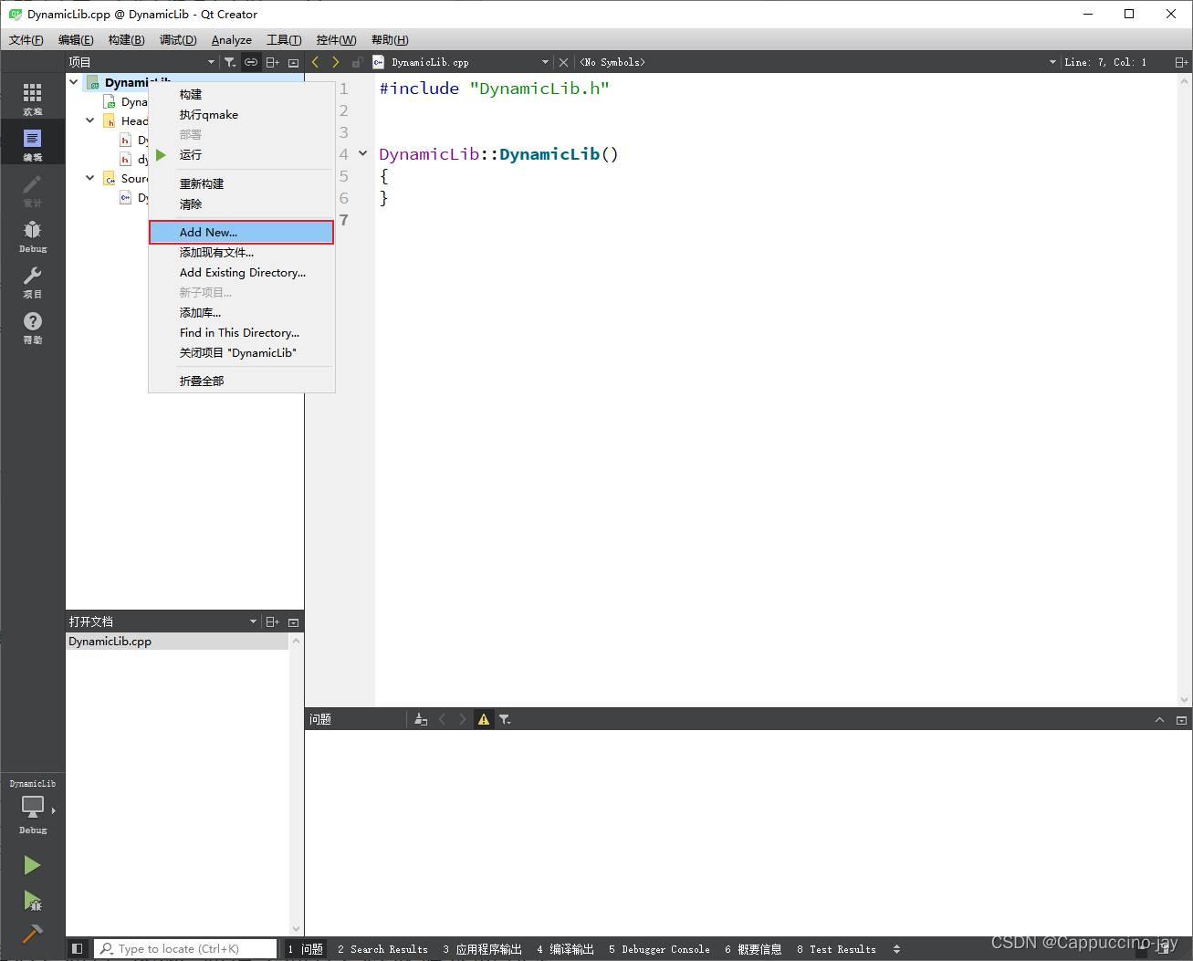Choose 重新构建 in context menu
The height and width of the screenshot is (961, 1193).
[242, 183]
